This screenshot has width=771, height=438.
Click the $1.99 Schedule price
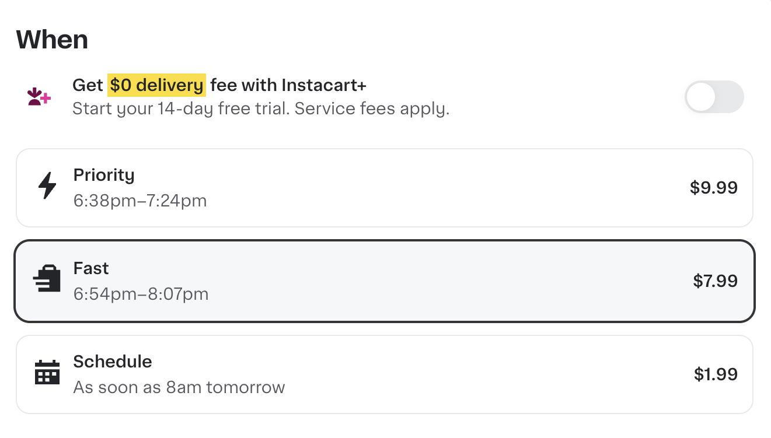point(717,374)
